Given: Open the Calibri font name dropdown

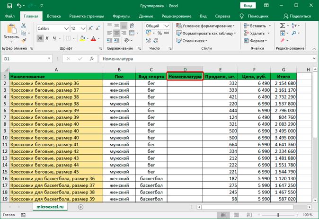Looking at the screenshot, I should 67,28.
